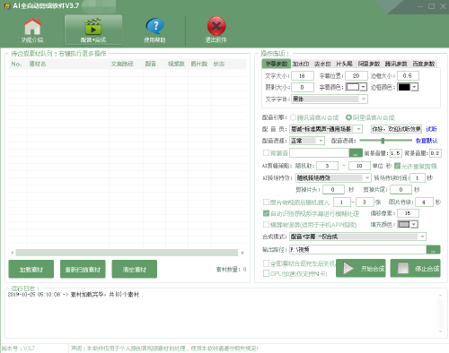Open the 配音语速 speed dropdown
The height and width of the screenshot is (353, 449).
[x=307, y=141]
